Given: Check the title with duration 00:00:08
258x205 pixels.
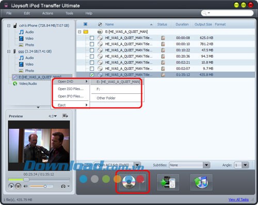Looking at the screenshot, I should (92, 38).
